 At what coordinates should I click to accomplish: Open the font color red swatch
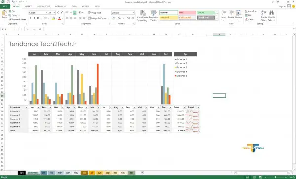tap(60, 18)
